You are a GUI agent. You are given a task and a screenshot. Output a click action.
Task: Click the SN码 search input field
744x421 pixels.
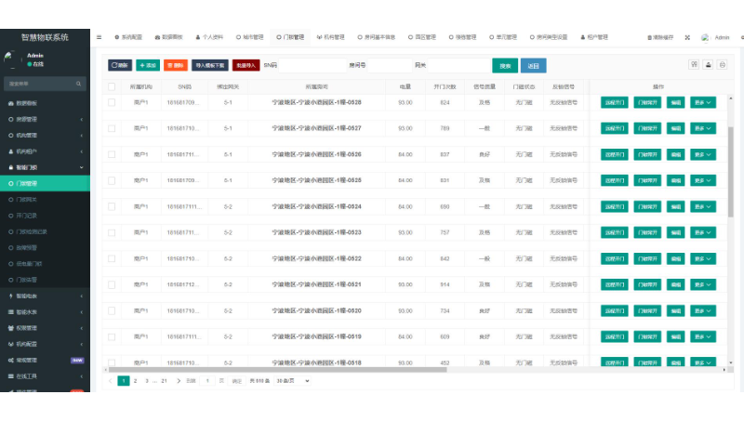pyautogui.click(x=307, y=66)
